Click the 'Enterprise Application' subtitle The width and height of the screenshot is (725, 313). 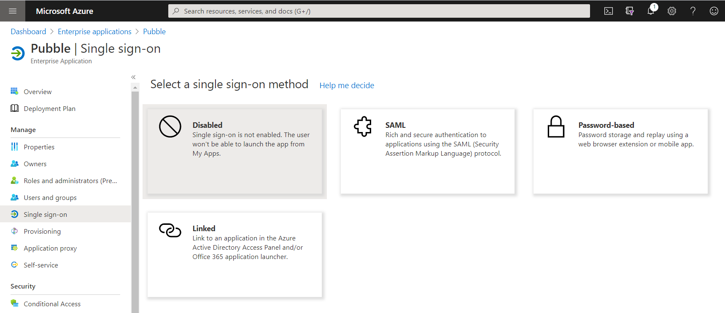[x=61, y=61]
